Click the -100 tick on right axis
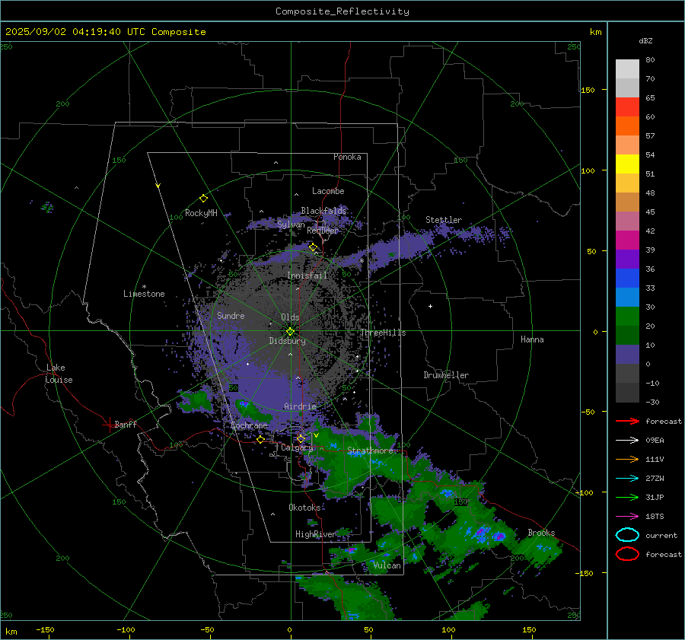Viewport: 685px width, 640px height. [x=584, y=492]
